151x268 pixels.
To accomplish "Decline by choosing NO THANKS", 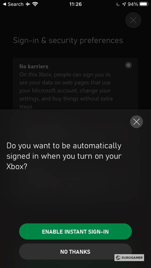I will pos(75,251).
